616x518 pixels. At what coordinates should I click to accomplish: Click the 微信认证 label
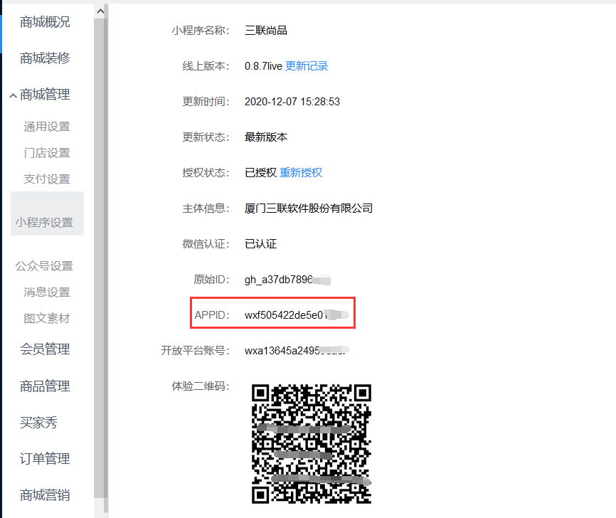[x=206, y=244]
